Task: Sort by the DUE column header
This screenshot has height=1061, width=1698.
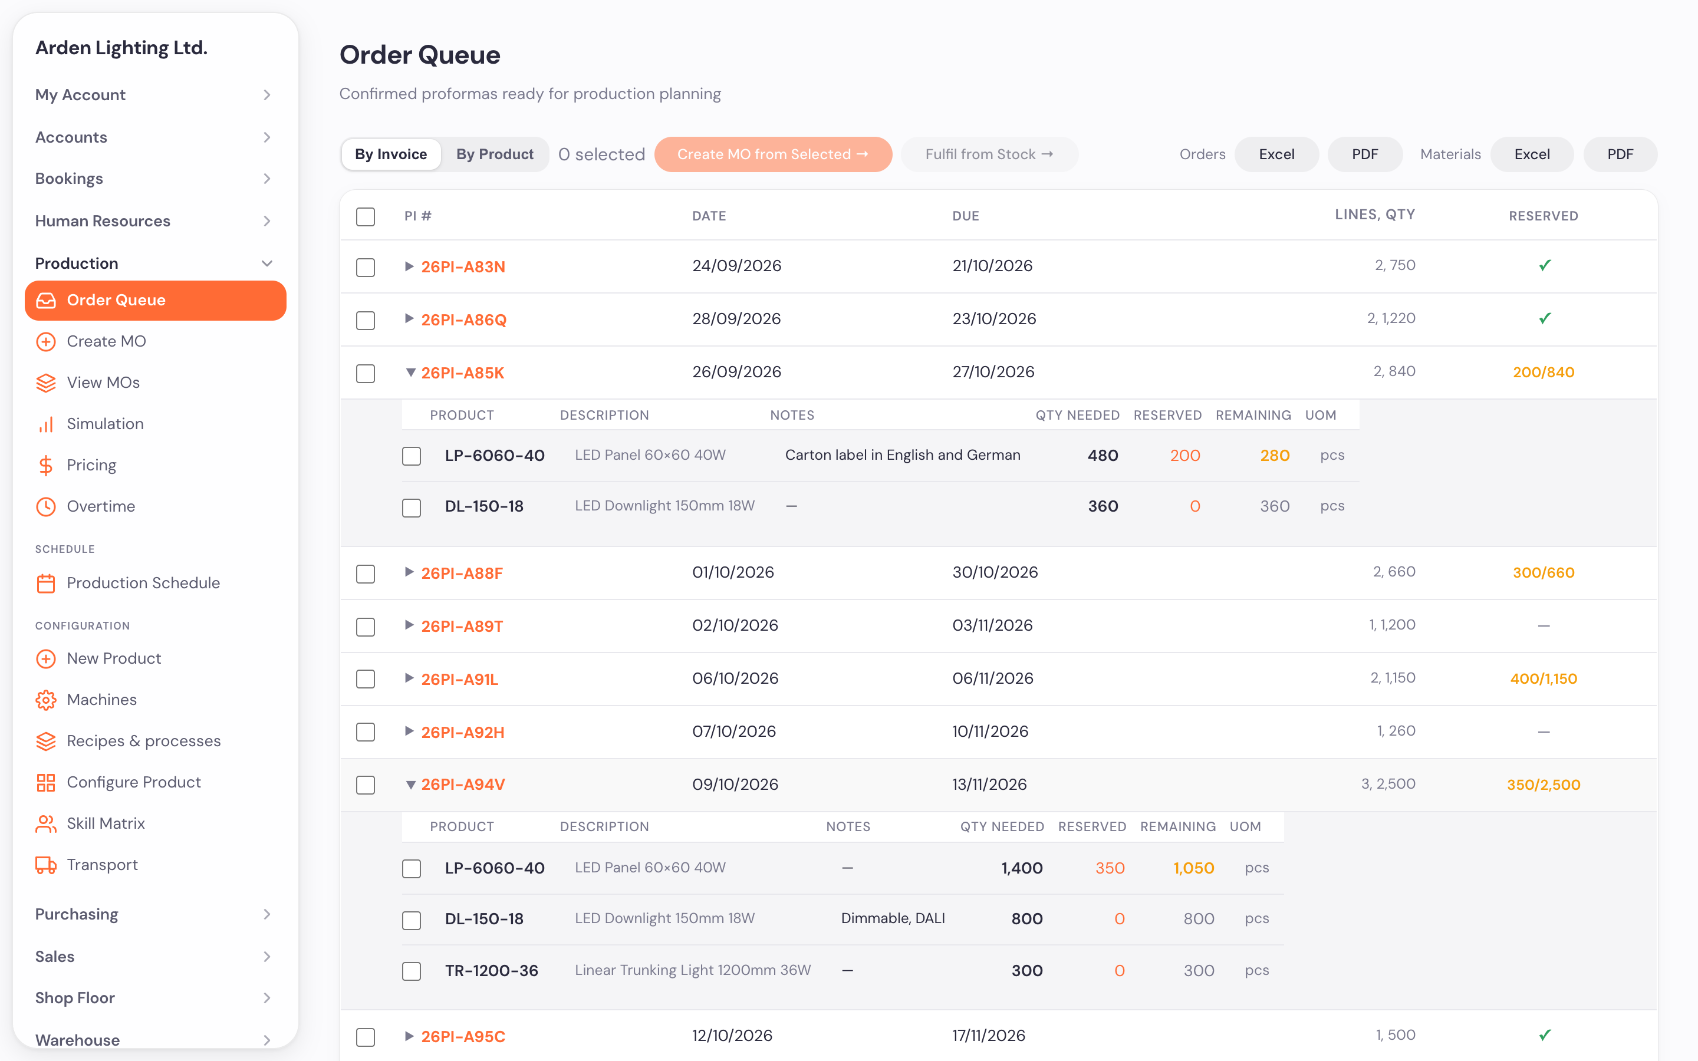Action: (x=966, y=216)
